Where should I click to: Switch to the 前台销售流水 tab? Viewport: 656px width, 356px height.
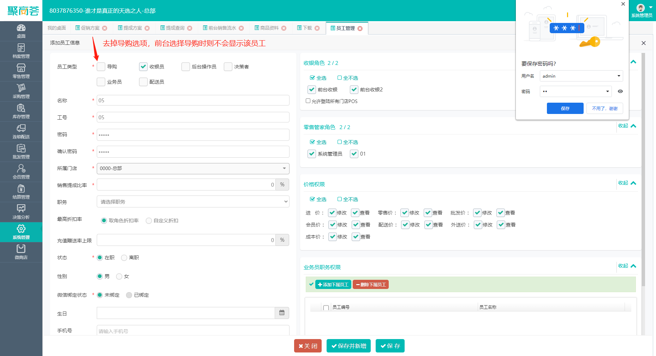tap(222, 28)
